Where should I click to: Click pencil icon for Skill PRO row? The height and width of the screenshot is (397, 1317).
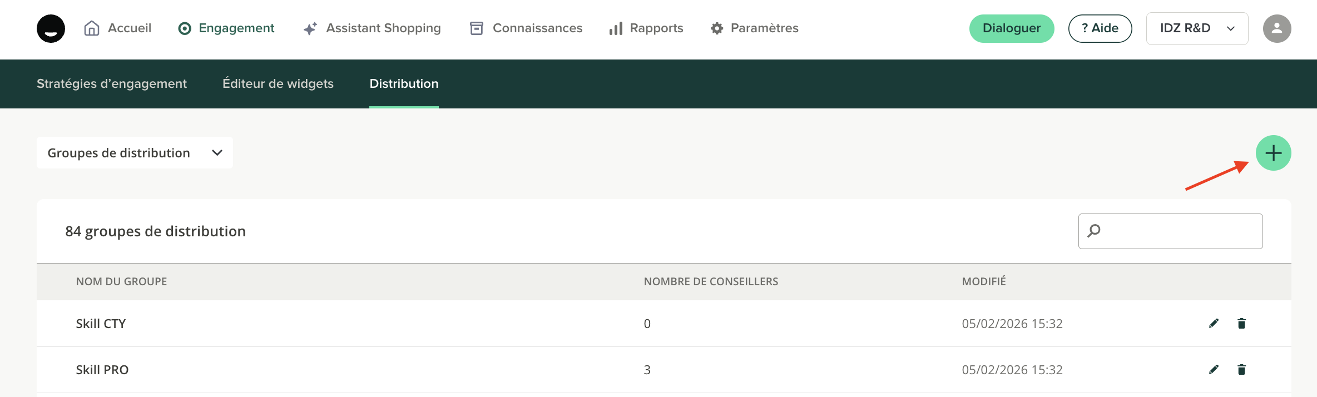(x=1214, y=370)
